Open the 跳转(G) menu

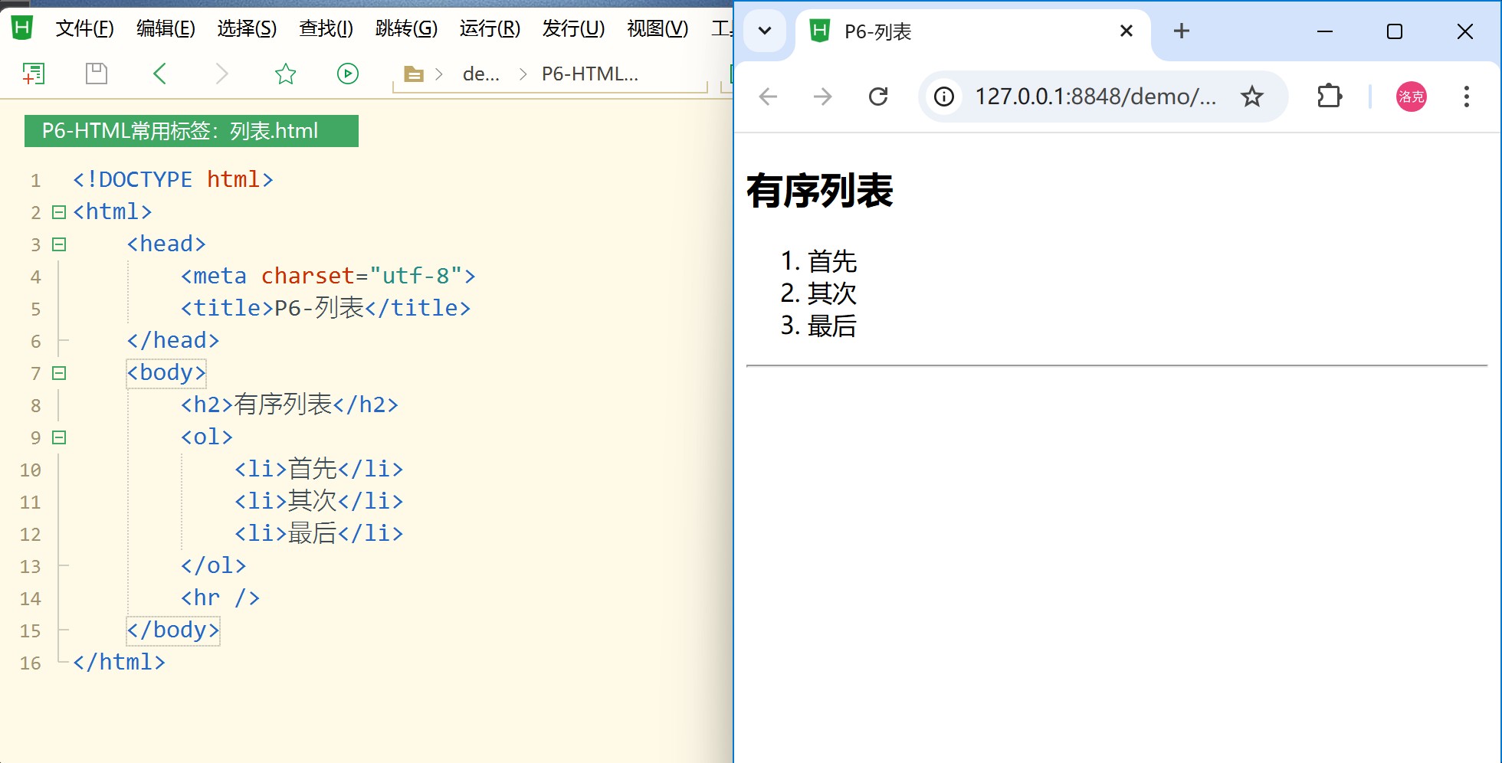pyautogui.click(x=406, y=29)
